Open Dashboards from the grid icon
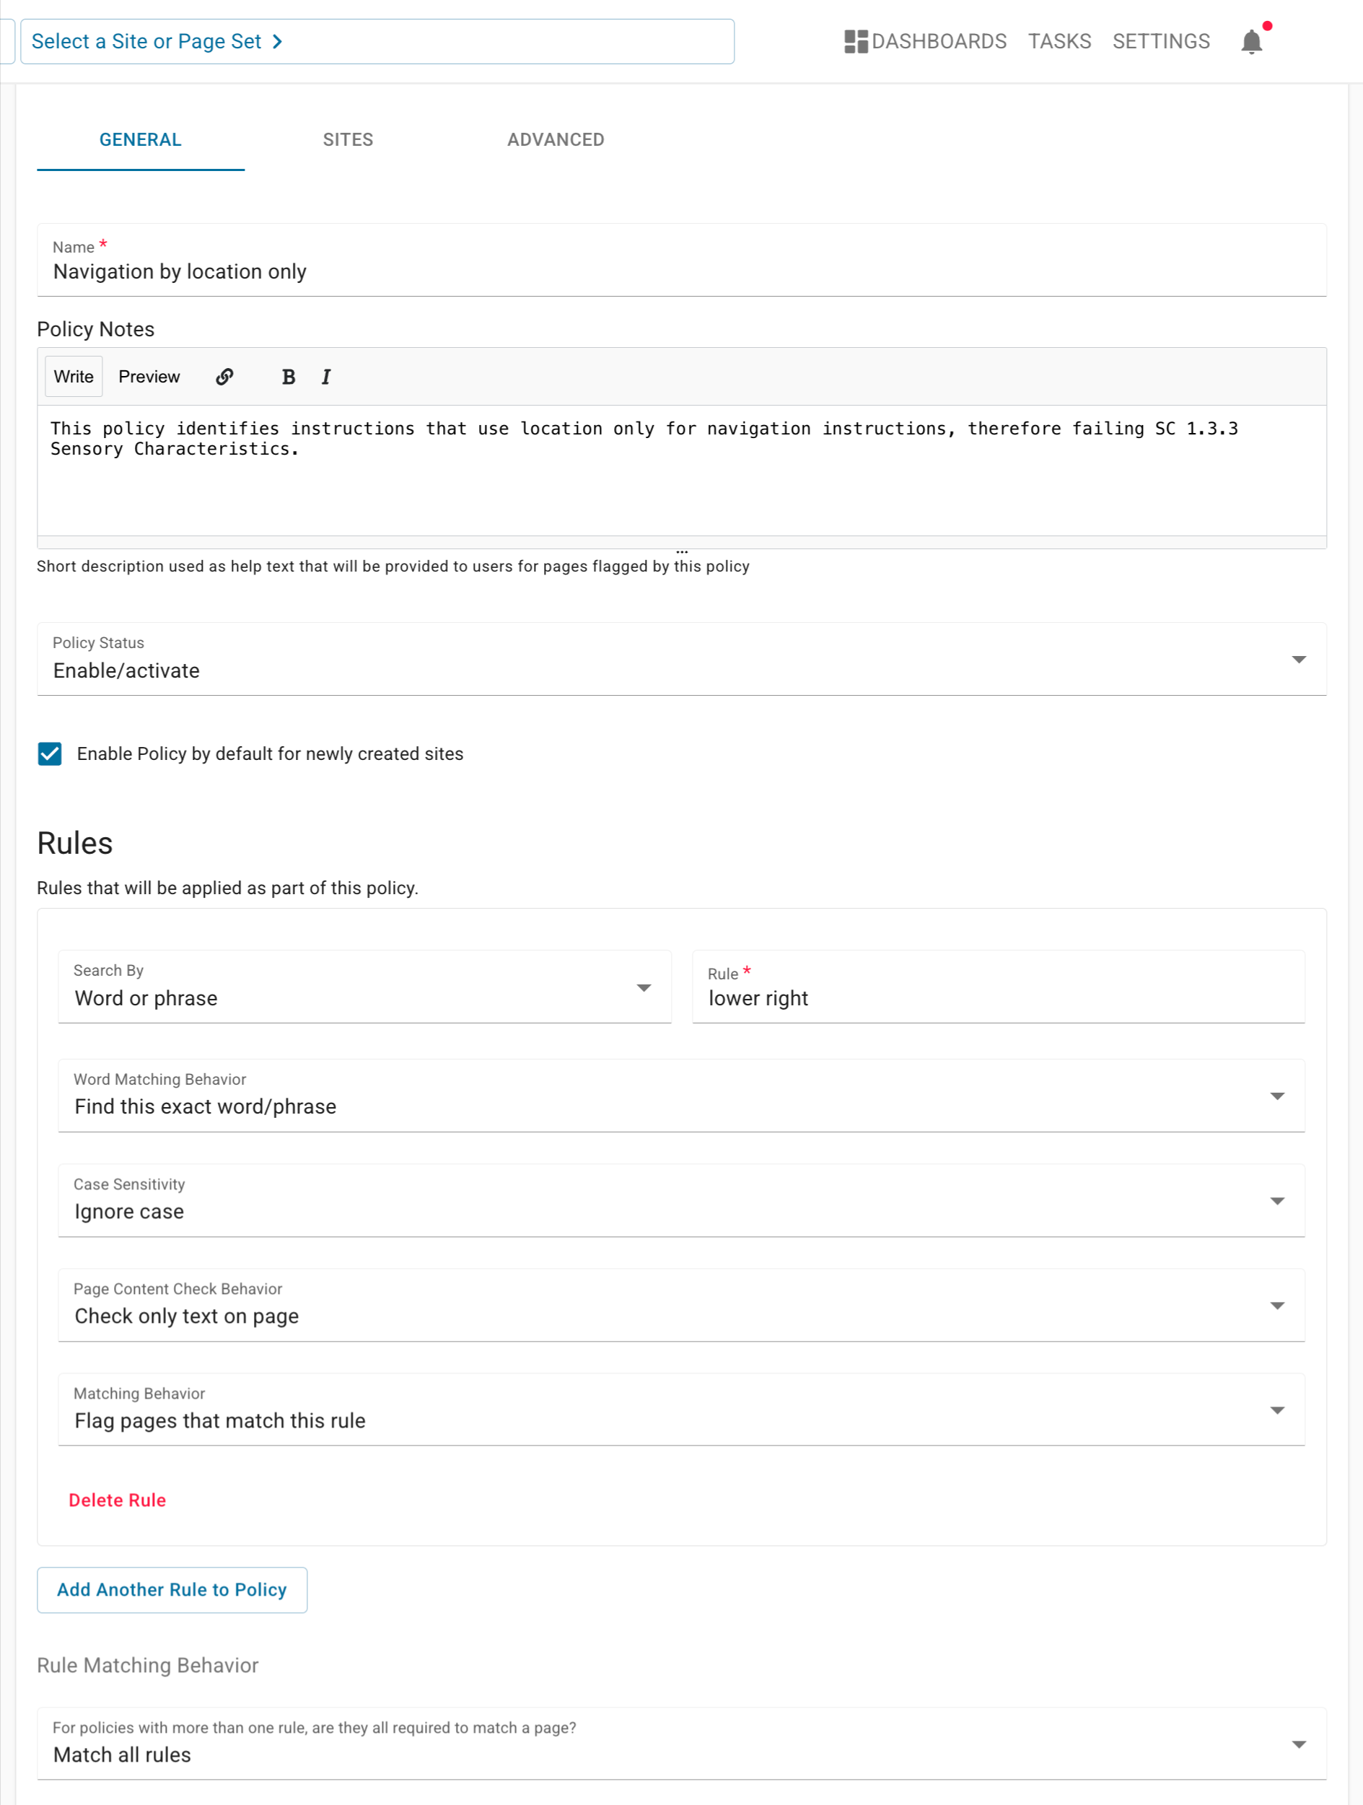 pyautogui.click(x=855, y=42)
